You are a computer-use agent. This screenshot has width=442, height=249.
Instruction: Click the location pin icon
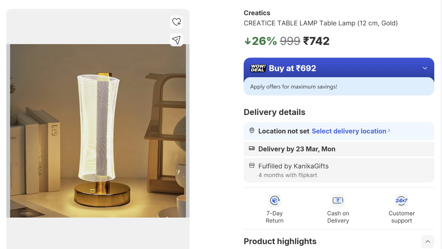[x=252, y=130]
